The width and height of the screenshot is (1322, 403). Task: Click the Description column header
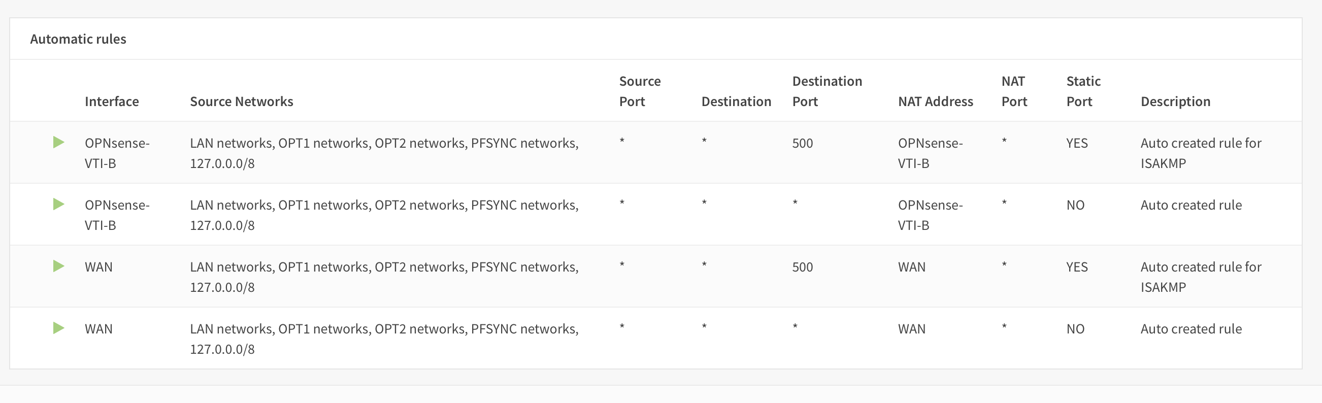[x=1175, y=102]
